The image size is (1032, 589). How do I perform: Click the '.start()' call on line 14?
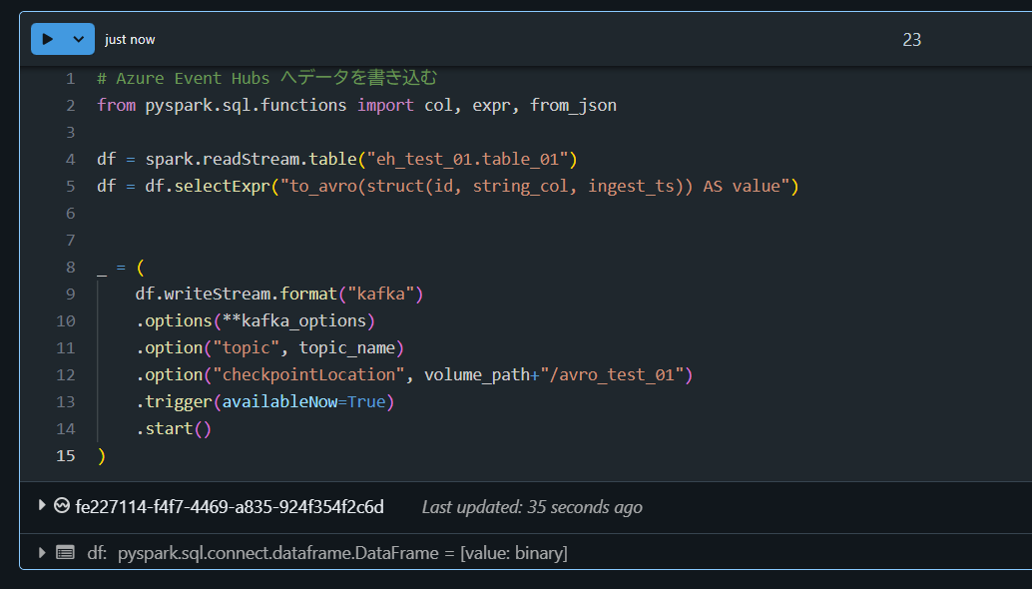(x=174, y=428)
